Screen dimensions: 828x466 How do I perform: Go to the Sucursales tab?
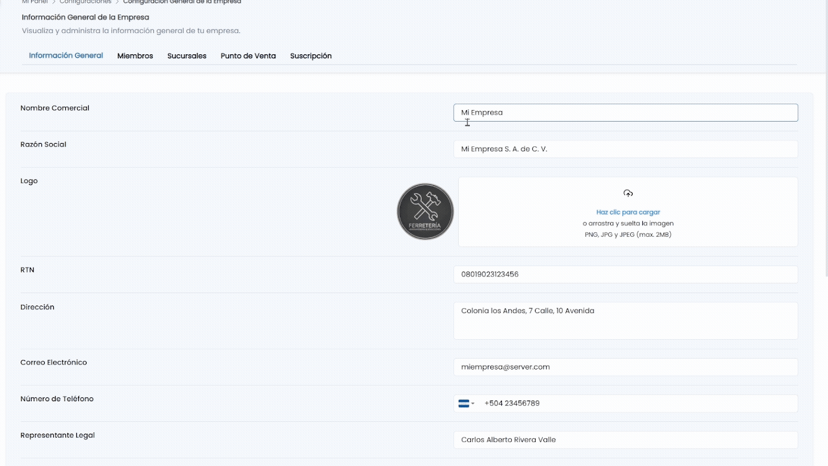[x=187, y=56]
